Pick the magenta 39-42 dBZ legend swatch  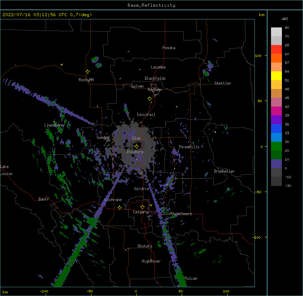[276, 111]
